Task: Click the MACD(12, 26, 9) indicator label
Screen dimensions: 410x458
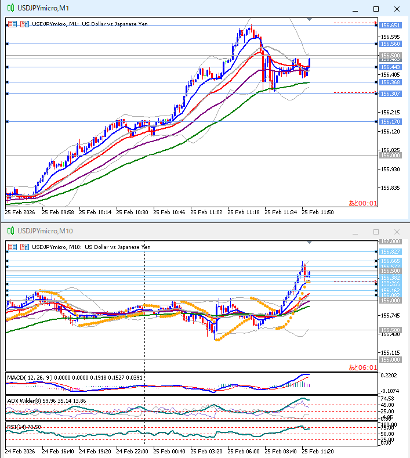Action: click(x=29, y=378)
